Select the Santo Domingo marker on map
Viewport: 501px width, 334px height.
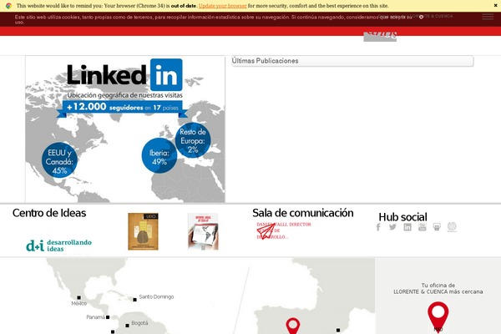[x=134, y=297]
